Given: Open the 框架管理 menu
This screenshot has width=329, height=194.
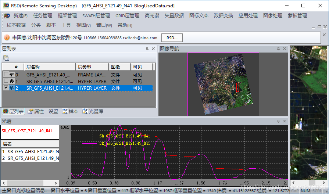Looking at the screenshot, I should pyautogui.click(x=67, y=15).
